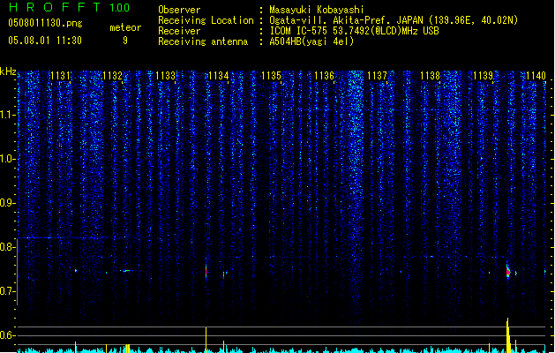555x353 pixels.
Task: Click receiver value ICOM IC-575 53.7492 MHz USB
Action: 355,31
